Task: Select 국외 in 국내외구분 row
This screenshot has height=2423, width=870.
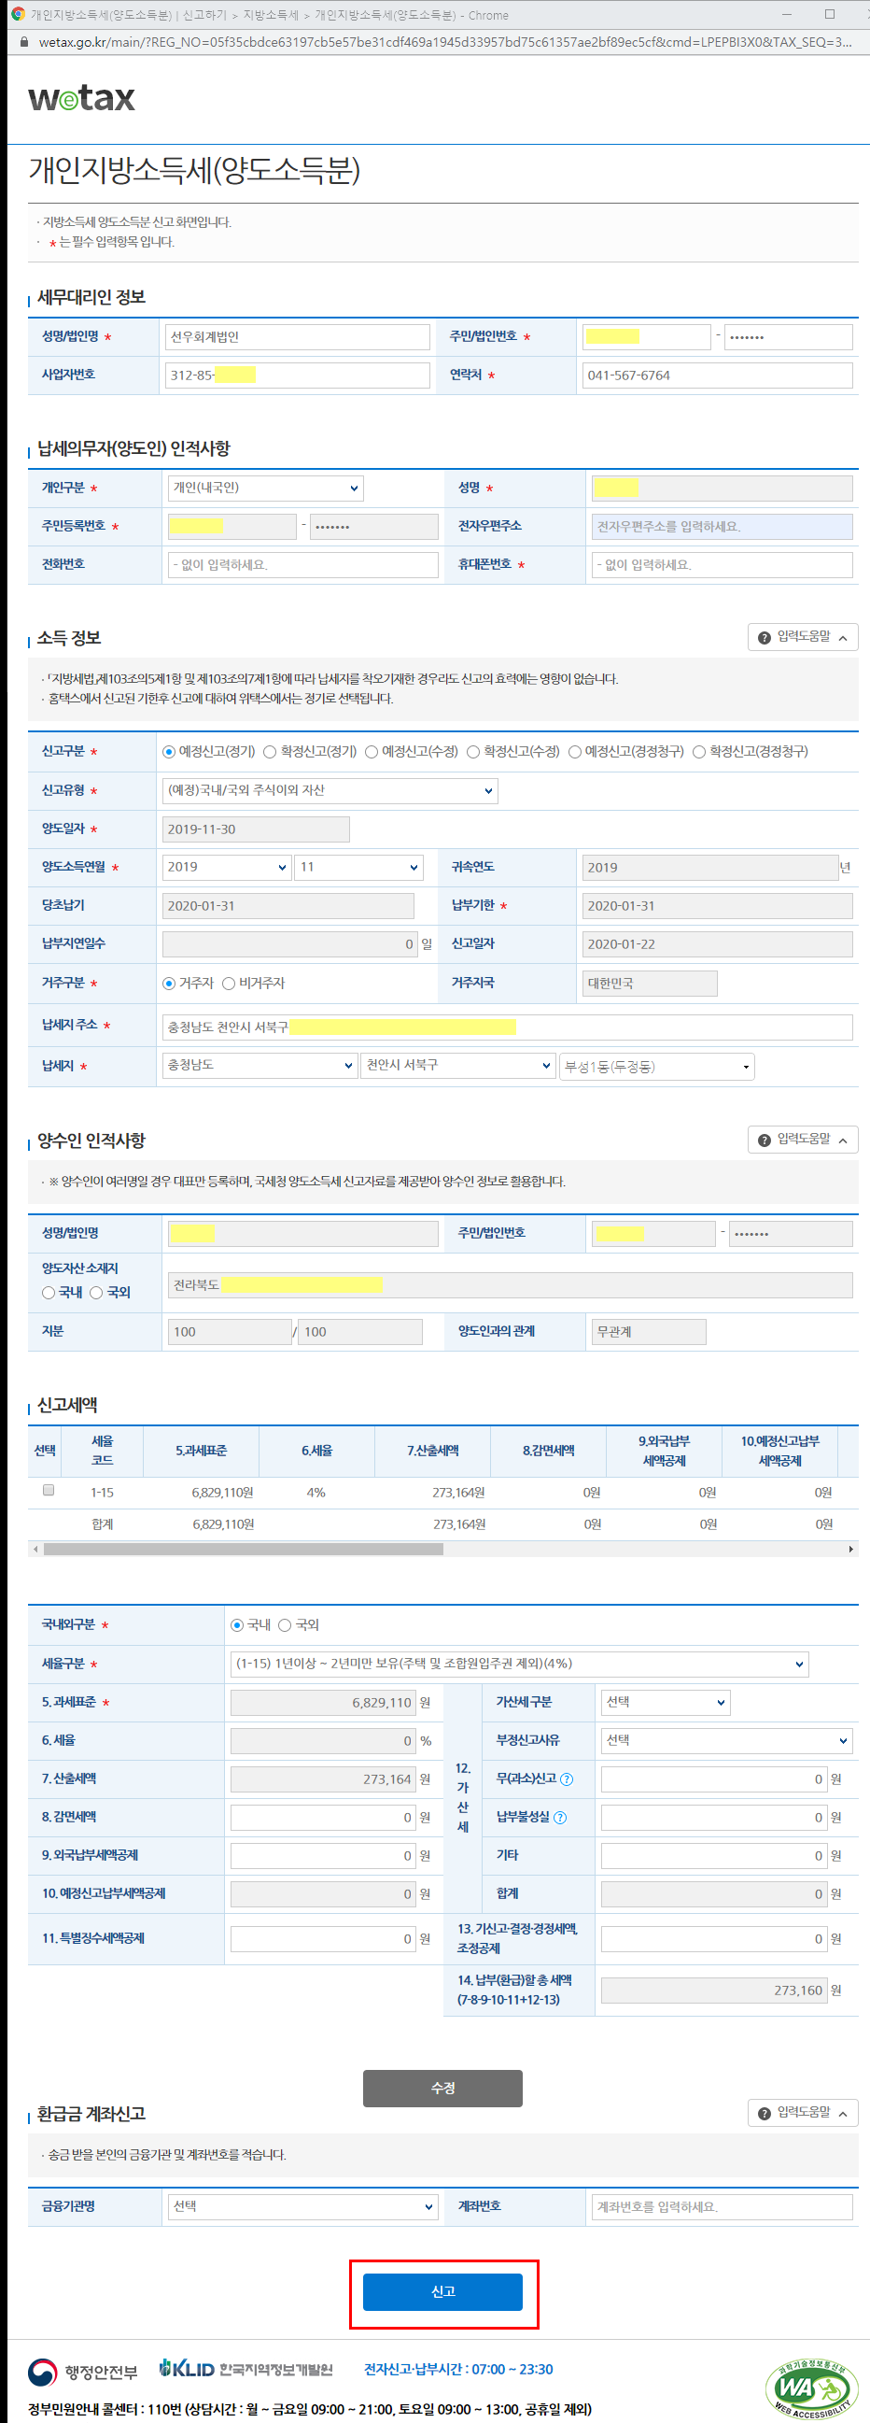Action: (x=285, y=1625)
